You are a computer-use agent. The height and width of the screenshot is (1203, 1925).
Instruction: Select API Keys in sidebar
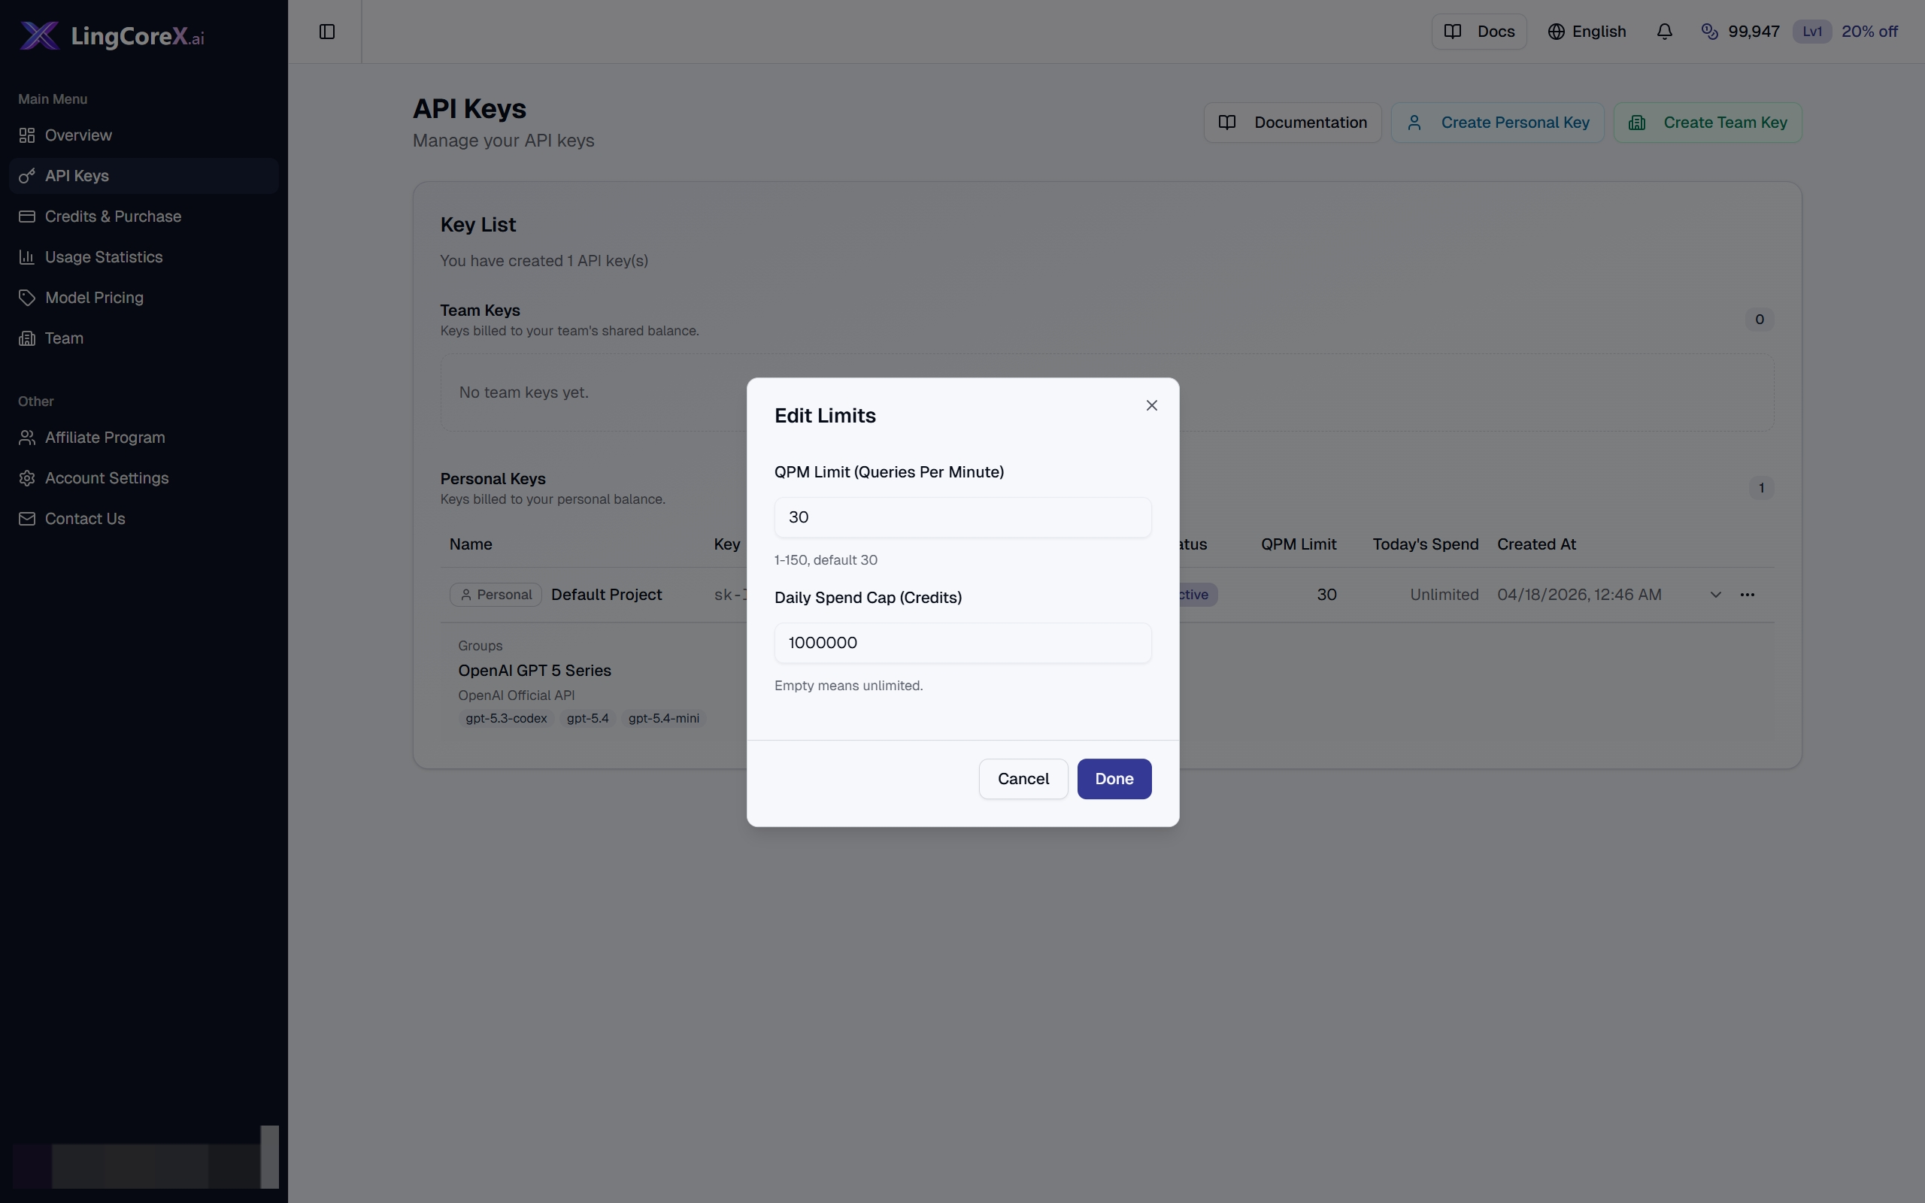pyautogui.click(x=144, y=176)
